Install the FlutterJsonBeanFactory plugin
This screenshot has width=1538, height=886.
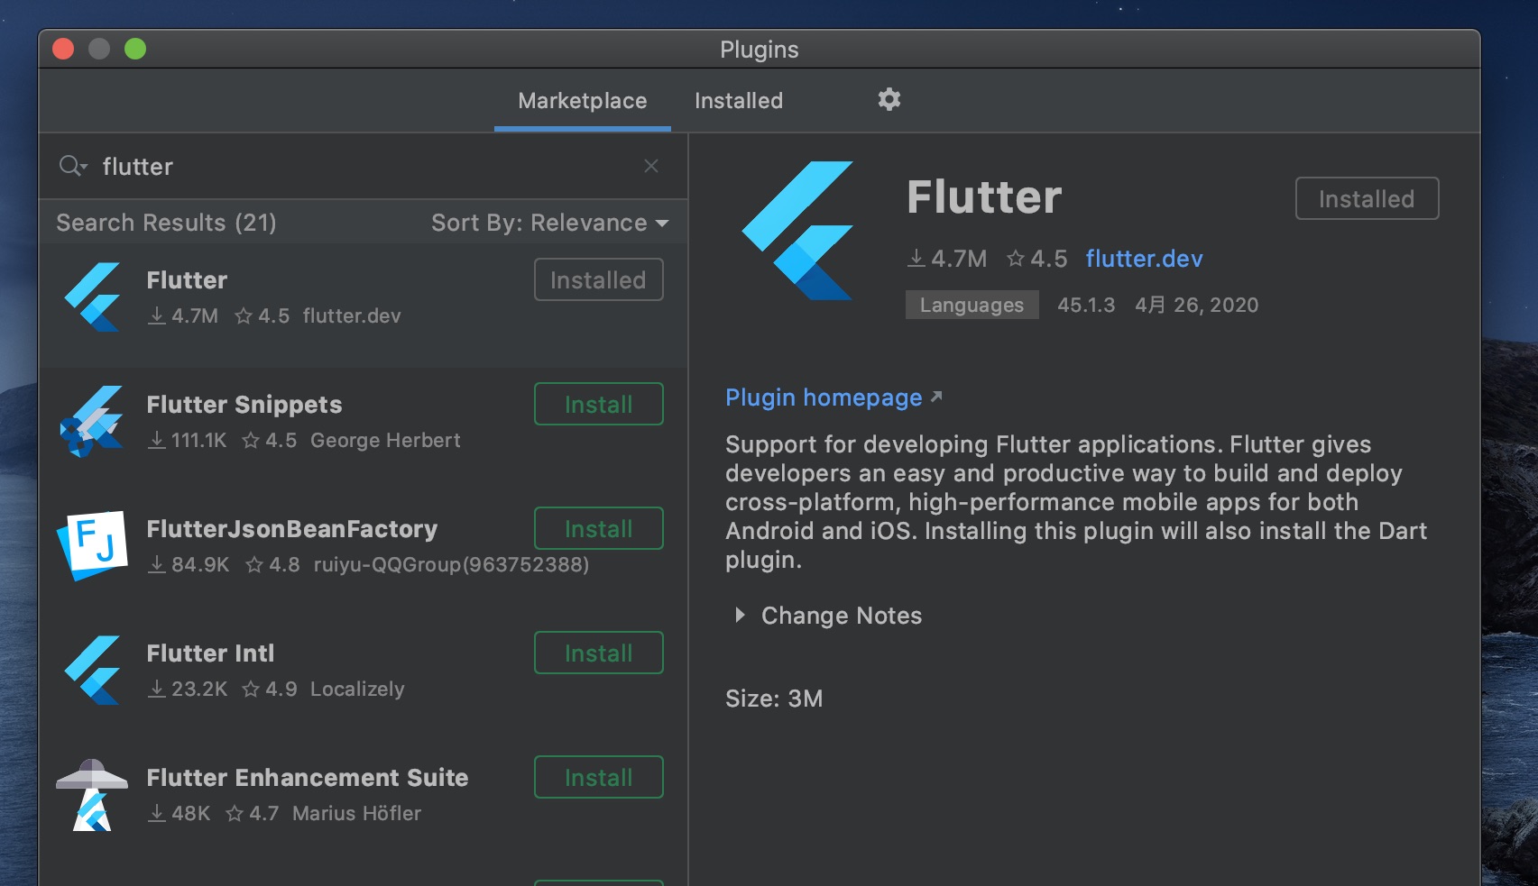[x=598, y=529]
